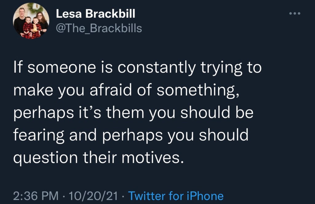315x204 pixels.
Task: Click the first line starting "If someone"
Action: [x=138, y=68]
